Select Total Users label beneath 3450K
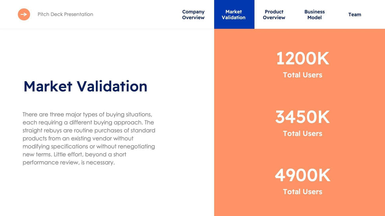Image resolution: width=385 pixels, height=216 pixels. coord(302,133)
